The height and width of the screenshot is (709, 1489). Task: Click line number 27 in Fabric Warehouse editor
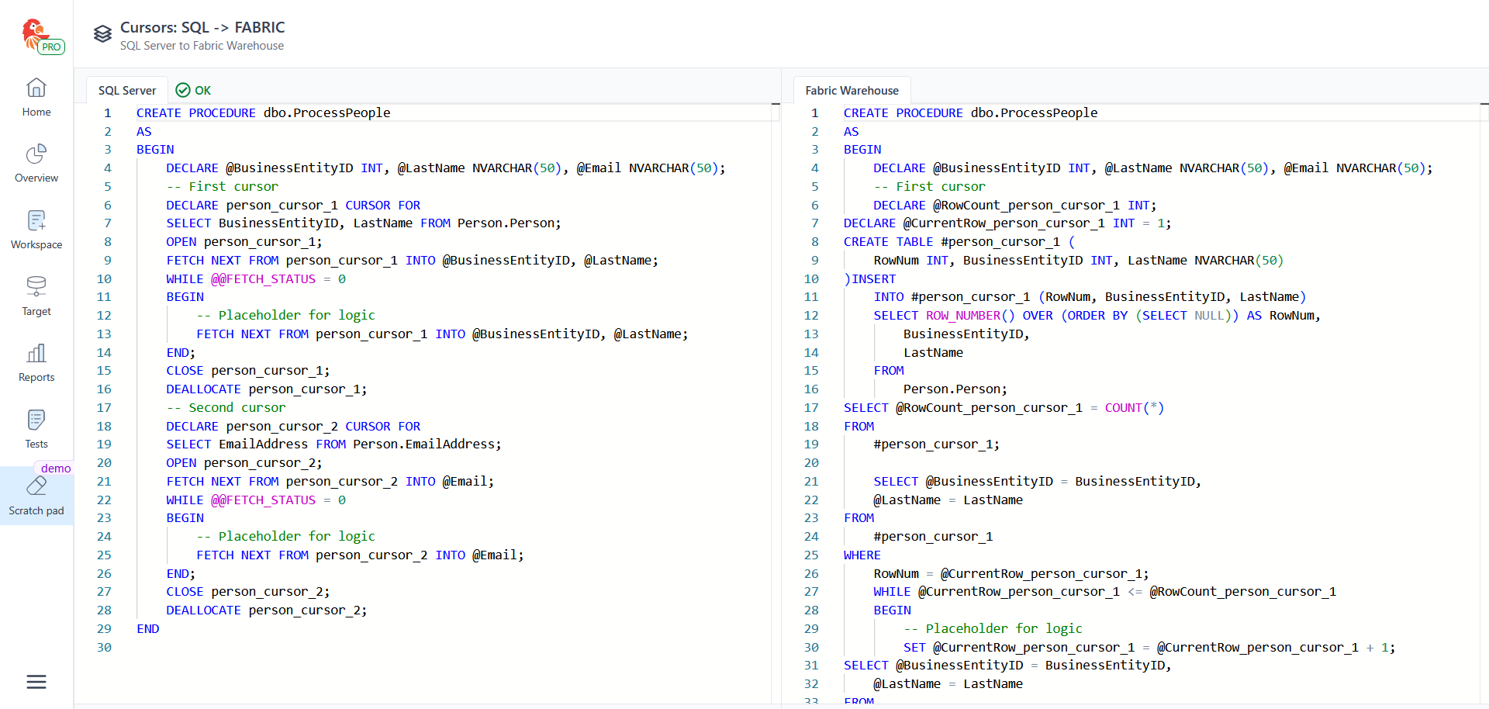[811, 592]
